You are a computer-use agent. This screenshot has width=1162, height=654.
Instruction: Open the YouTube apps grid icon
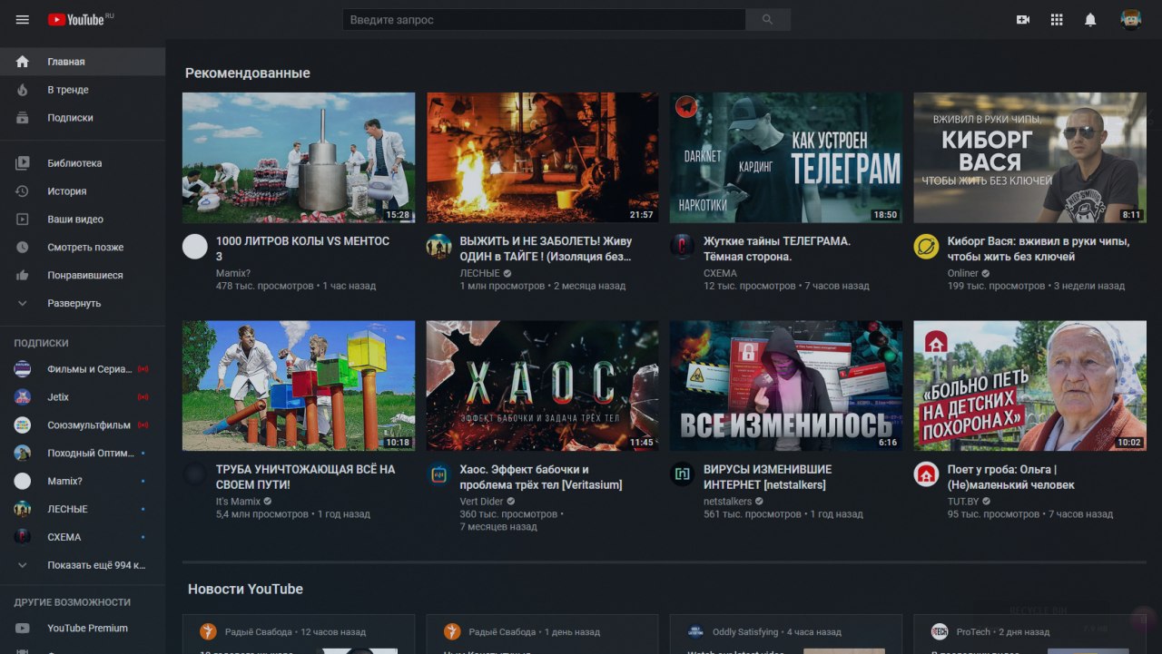pyautogui.click(x=1057, y=20)
